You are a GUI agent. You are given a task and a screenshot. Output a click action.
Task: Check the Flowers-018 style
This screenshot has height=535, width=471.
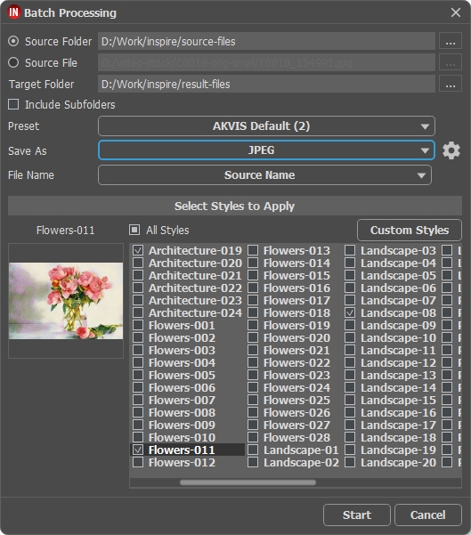[253, 312]
